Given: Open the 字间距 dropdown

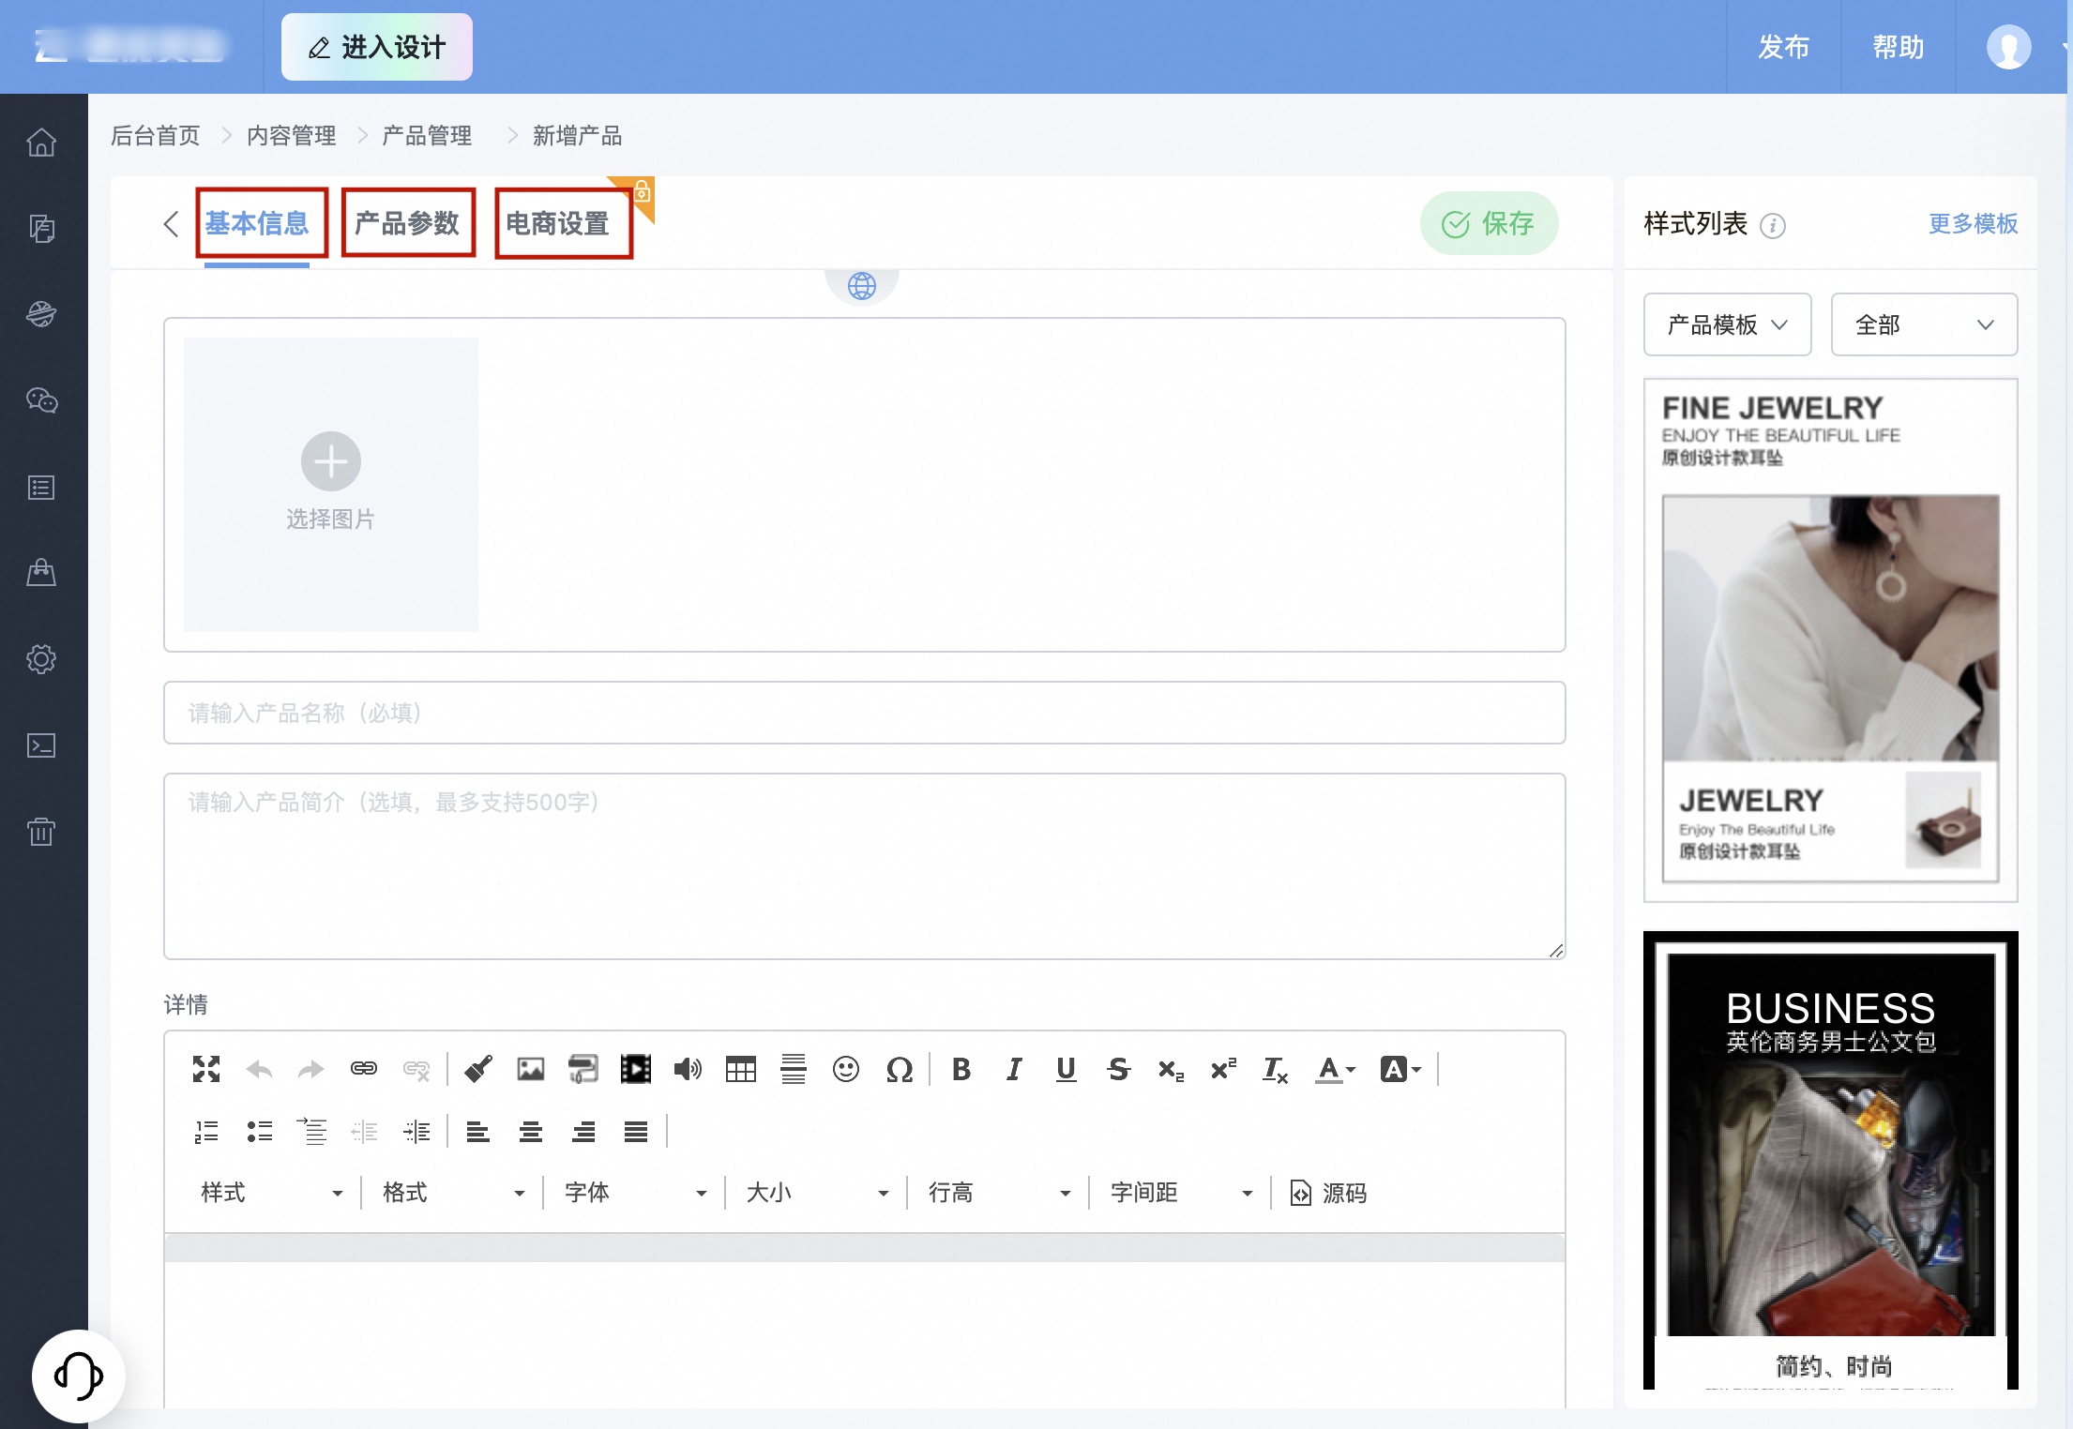Looking at the screenshot, I should pos(1182,1193).
